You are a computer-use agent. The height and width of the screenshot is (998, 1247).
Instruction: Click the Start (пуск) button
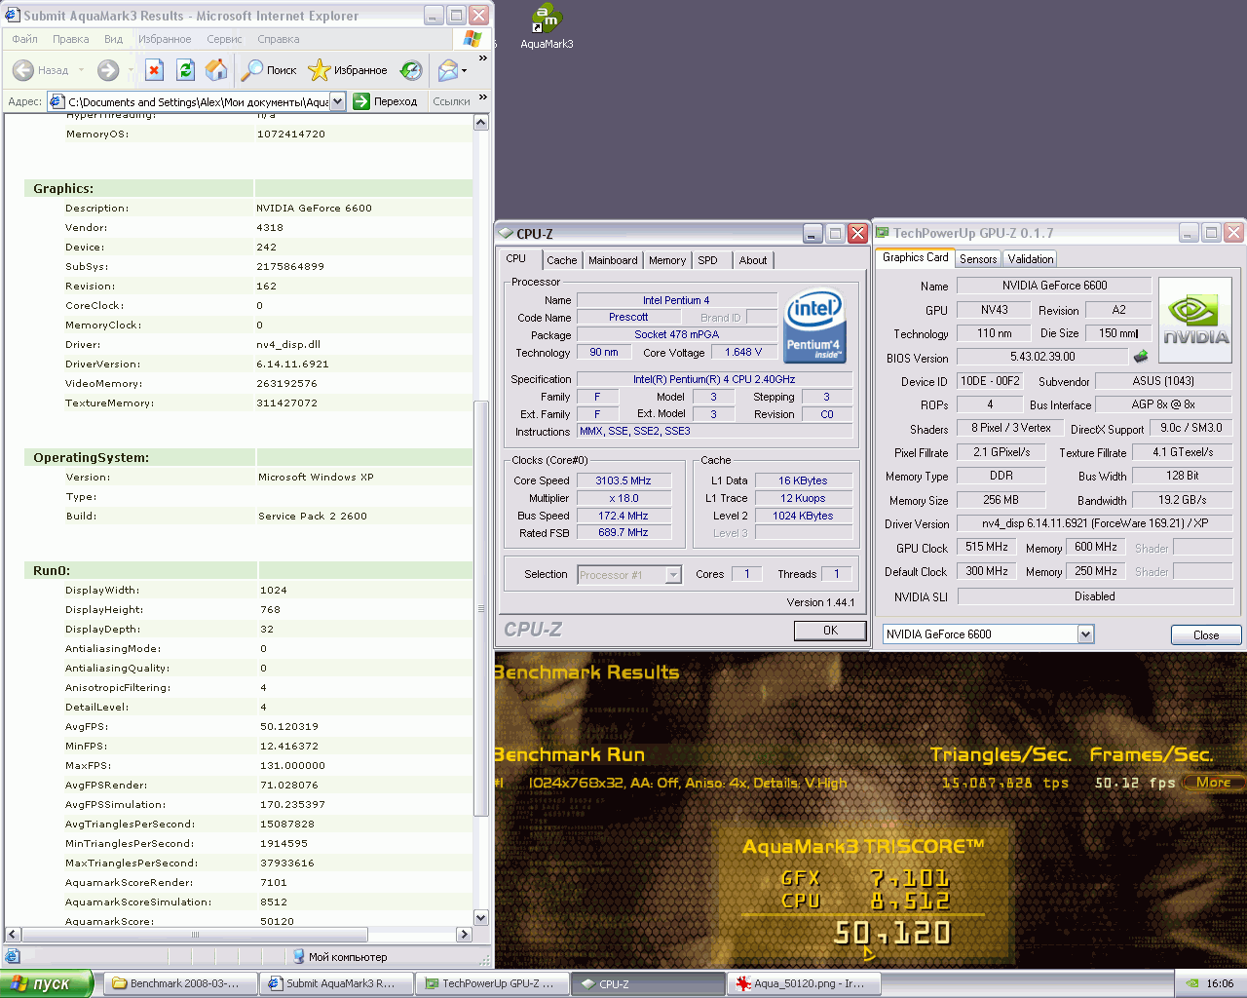[46, 983]
